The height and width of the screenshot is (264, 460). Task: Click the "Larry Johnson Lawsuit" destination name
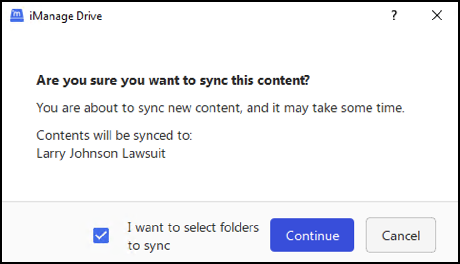click(101, 154)
